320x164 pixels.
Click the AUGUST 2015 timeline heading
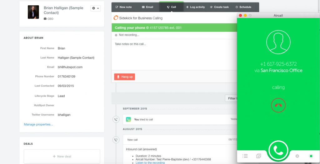point(132,129)
